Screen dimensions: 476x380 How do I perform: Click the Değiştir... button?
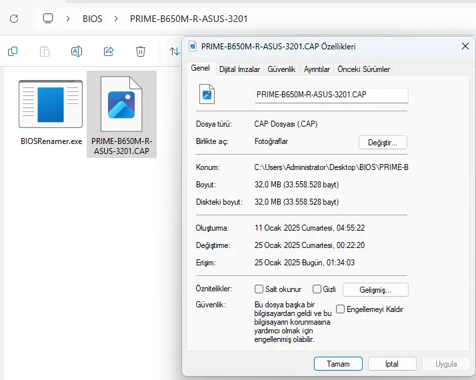[x=383, y=143]
